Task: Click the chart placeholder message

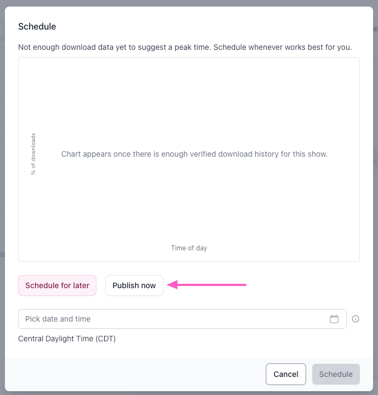Action: tap(194, 154)
